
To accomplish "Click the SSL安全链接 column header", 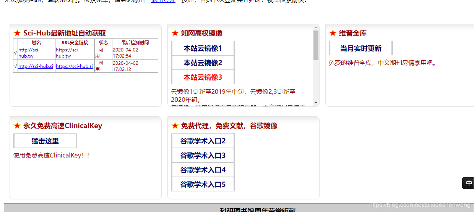I will click(75, 43).
